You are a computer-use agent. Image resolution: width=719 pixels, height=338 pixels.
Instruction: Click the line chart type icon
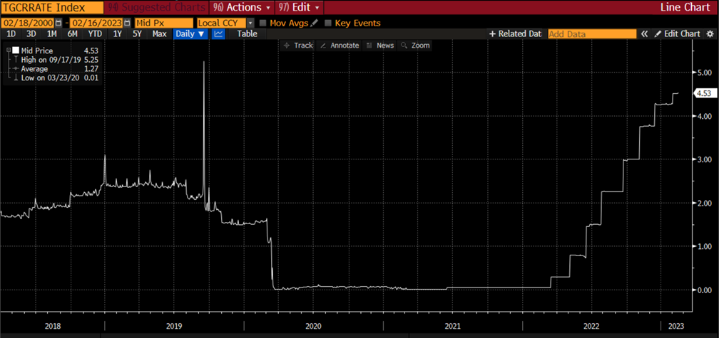click(x=219, y=34)
